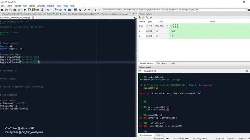Screen dimensions: 250x140
Task: Switch to the File explorer tab
Action: pyautogui.click(x=162, y=63)
